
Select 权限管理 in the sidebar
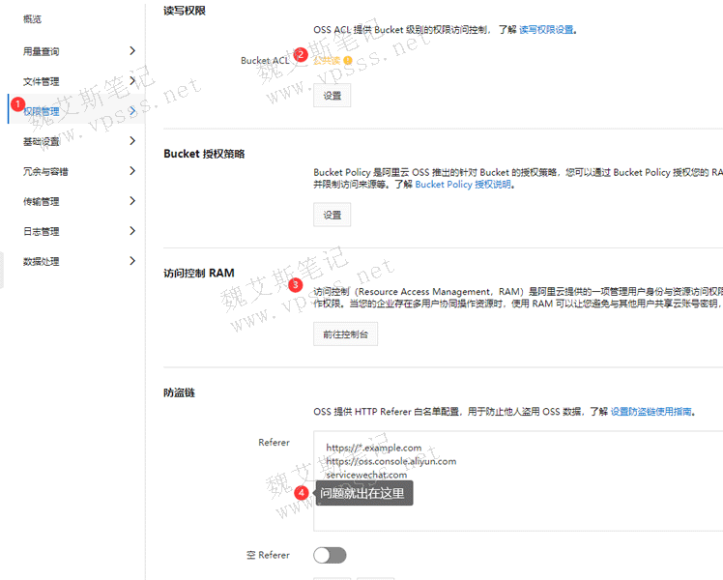pos(44,111)
